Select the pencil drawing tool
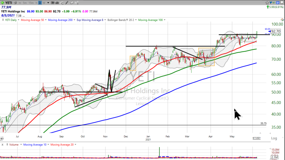 (67, 3)
